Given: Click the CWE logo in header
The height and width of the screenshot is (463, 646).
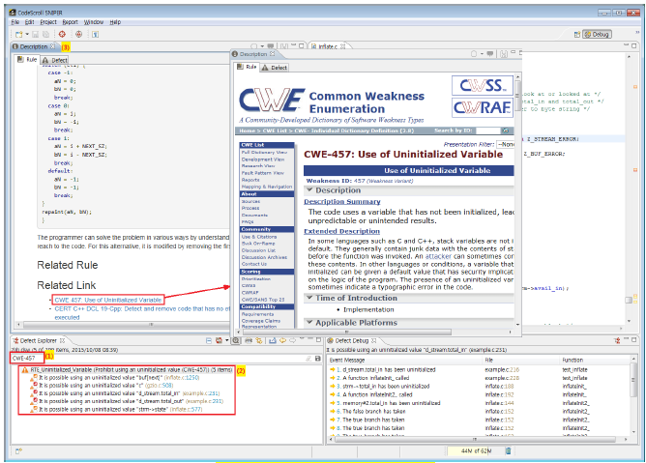Looking at the screenshot, I should (272, 101).
